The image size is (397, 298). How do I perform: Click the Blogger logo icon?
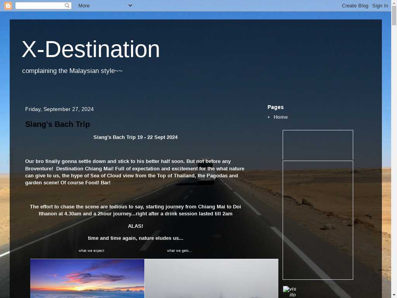(x=8, y=5)
